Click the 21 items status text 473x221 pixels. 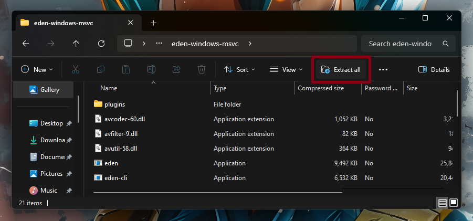(30, 203)
